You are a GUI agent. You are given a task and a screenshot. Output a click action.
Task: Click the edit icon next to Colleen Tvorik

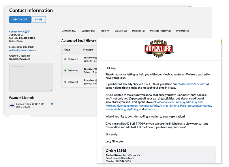pyautogui.click(x=29, y=31)
